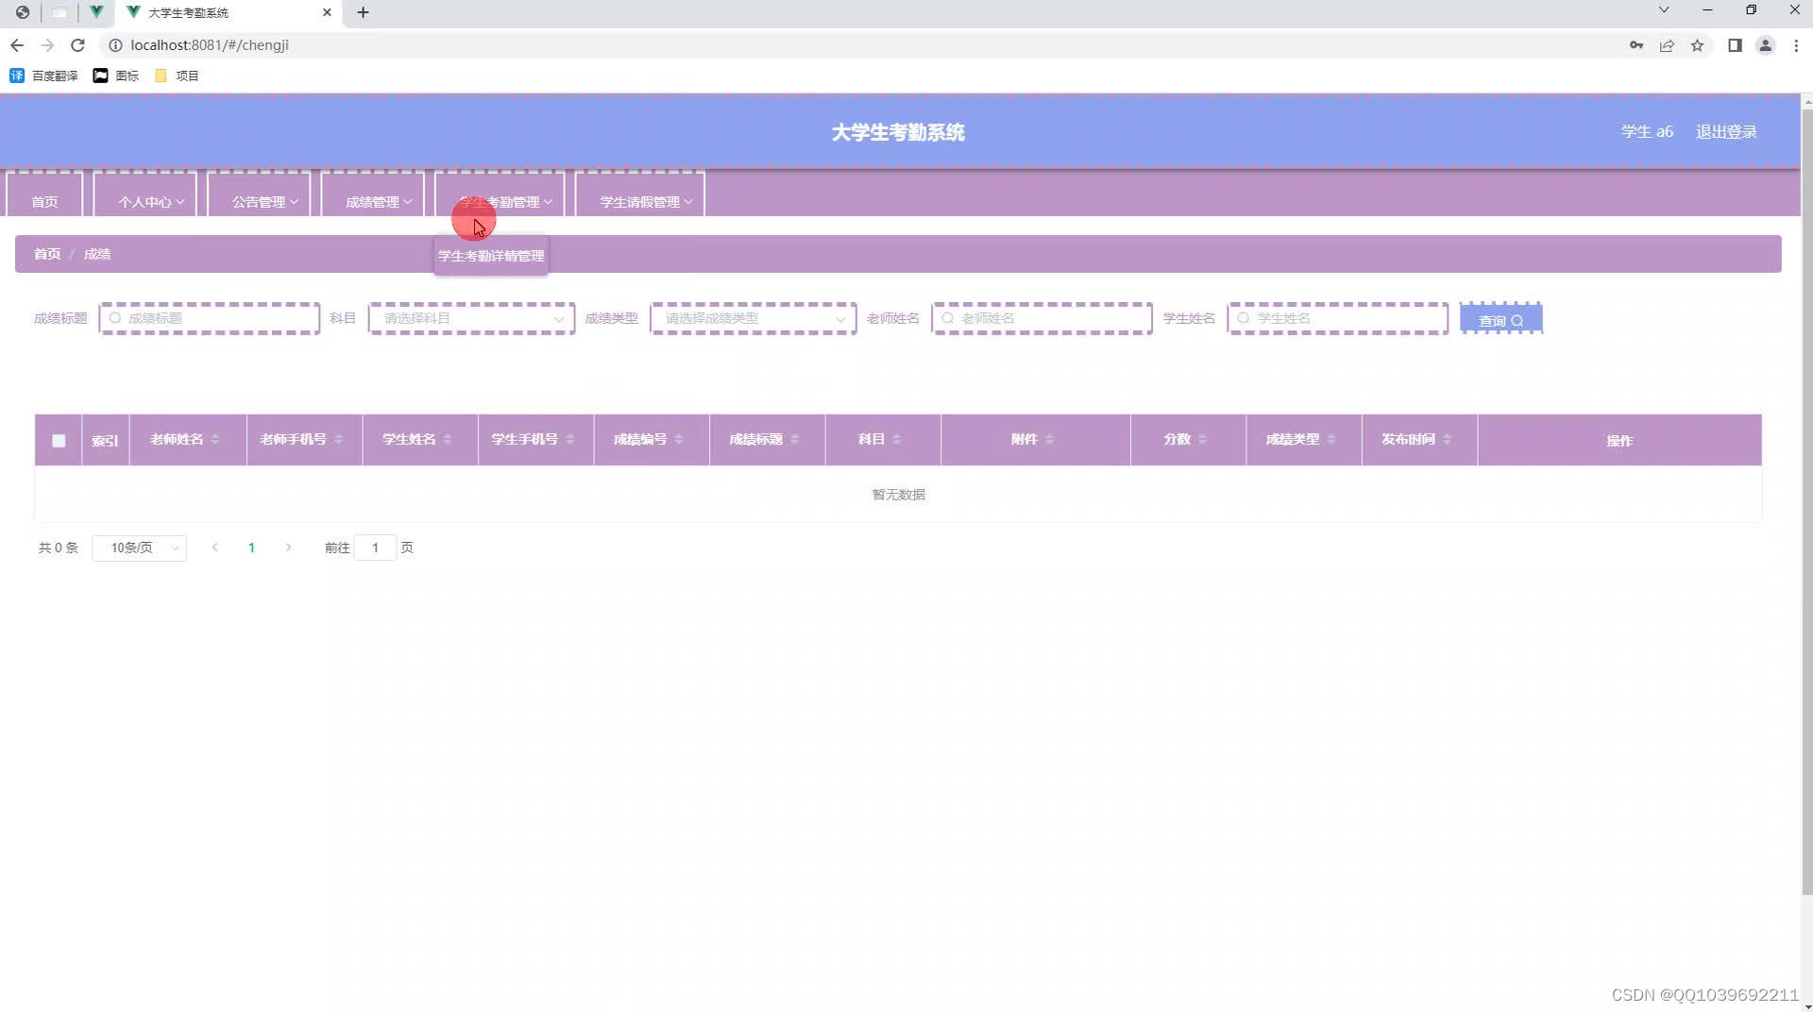The image size is (1813, 1012).
Task: Click the 查询 search button
Action: [x=1501, y=319]
